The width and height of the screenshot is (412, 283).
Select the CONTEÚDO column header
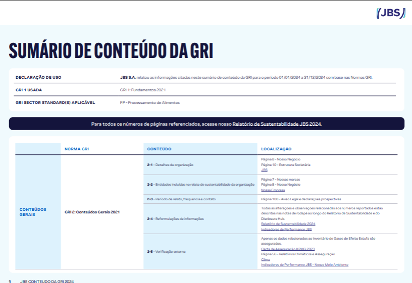(159, 149)
